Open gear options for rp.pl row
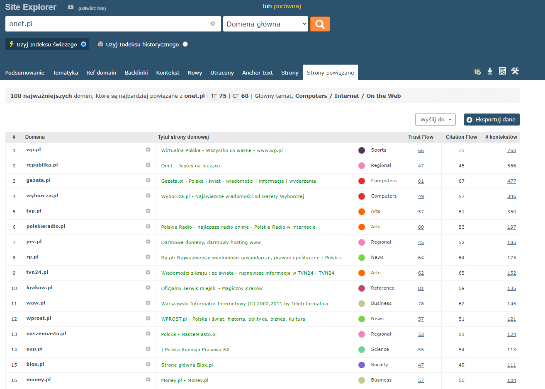Screen dimensions: 545x389 [148, 257]
